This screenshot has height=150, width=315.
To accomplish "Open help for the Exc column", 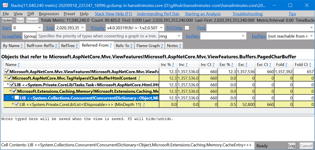I will (x=246, y=65).
